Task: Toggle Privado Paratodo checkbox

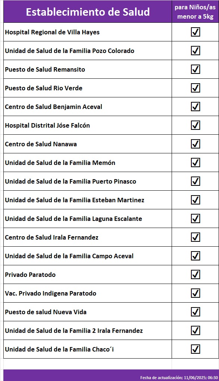Action: [x=195, y=274]
